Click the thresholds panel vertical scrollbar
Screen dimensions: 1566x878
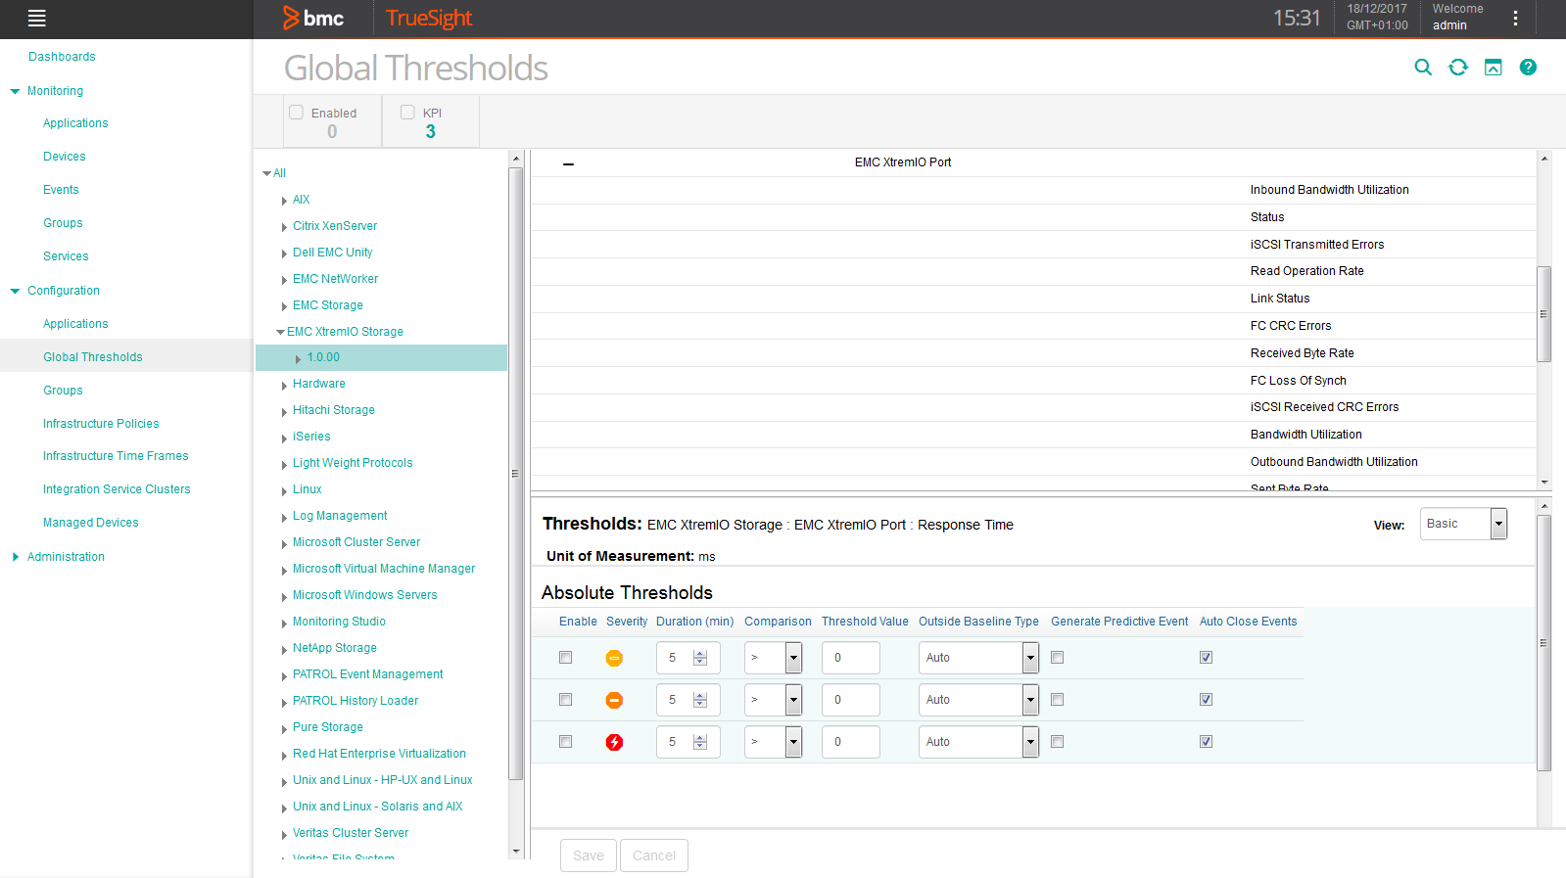pyautogui.click(x=1544, y=643)
